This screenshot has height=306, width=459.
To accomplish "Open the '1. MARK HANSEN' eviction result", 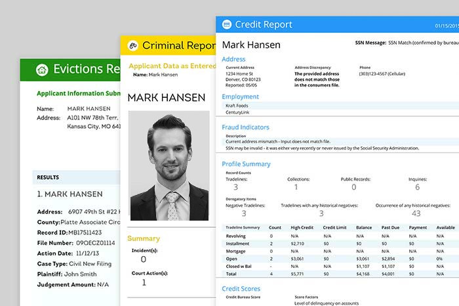I will click(x=70, y=194).
